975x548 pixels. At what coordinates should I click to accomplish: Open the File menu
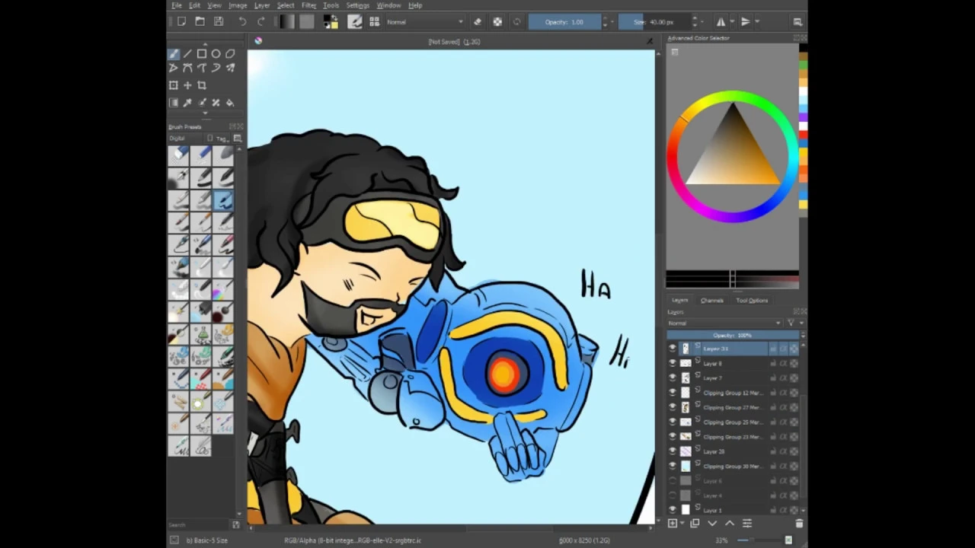click(x=177, y=5)
